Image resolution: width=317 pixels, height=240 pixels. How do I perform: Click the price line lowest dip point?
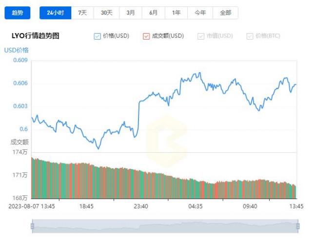[x=99, y=149]
